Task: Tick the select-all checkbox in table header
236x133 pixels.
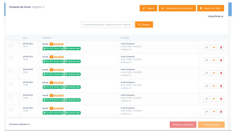Action: [x=11, y=38]
